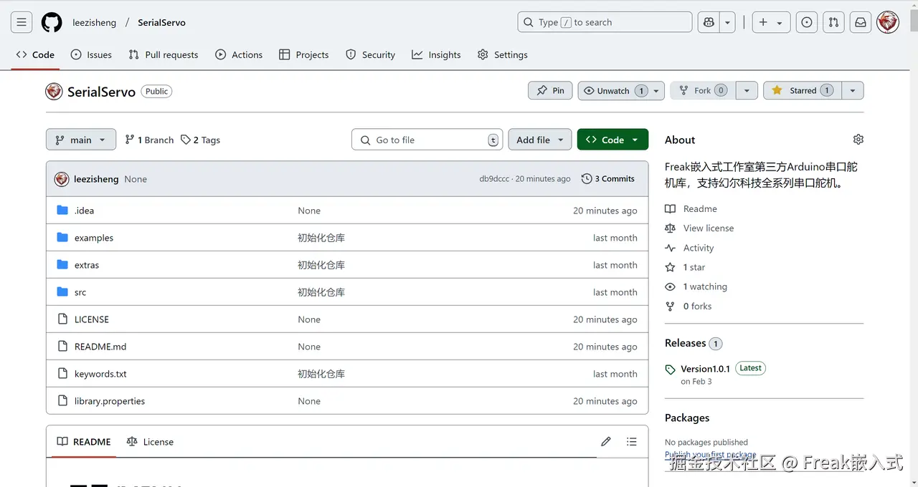The image size is (918, 487).
Task: Open the 2 Tags link
Action: tap(200, 140)
